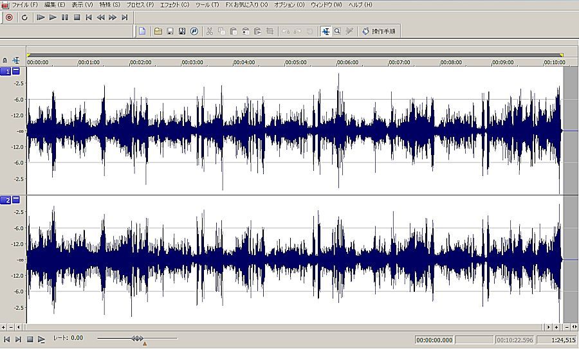
Task: Click edit tool selector beside time ruler
Action: tap(16, 60)
